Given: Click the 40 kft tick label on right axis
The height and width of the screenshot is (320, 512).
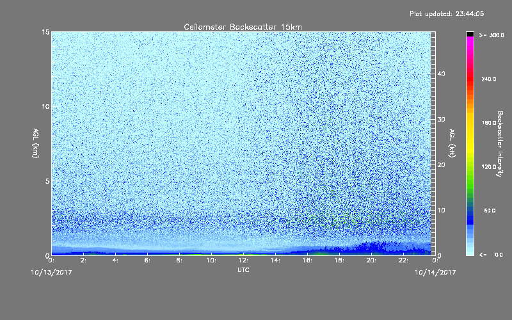Looking at the screenshot, I should click(442, 74).
